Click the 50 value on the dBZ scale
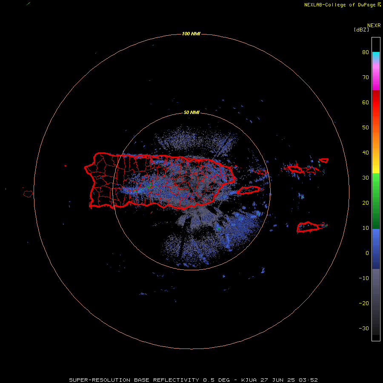Image resolution: width=383 pixels, height=383 pixels. (366, 128)
